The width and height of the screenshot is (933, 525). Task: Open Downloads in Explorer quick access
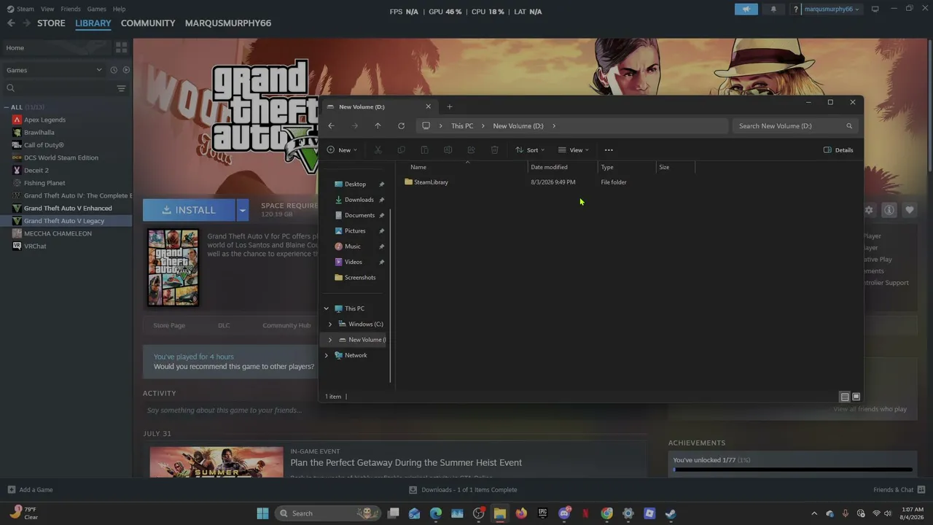tap(359, 200)
